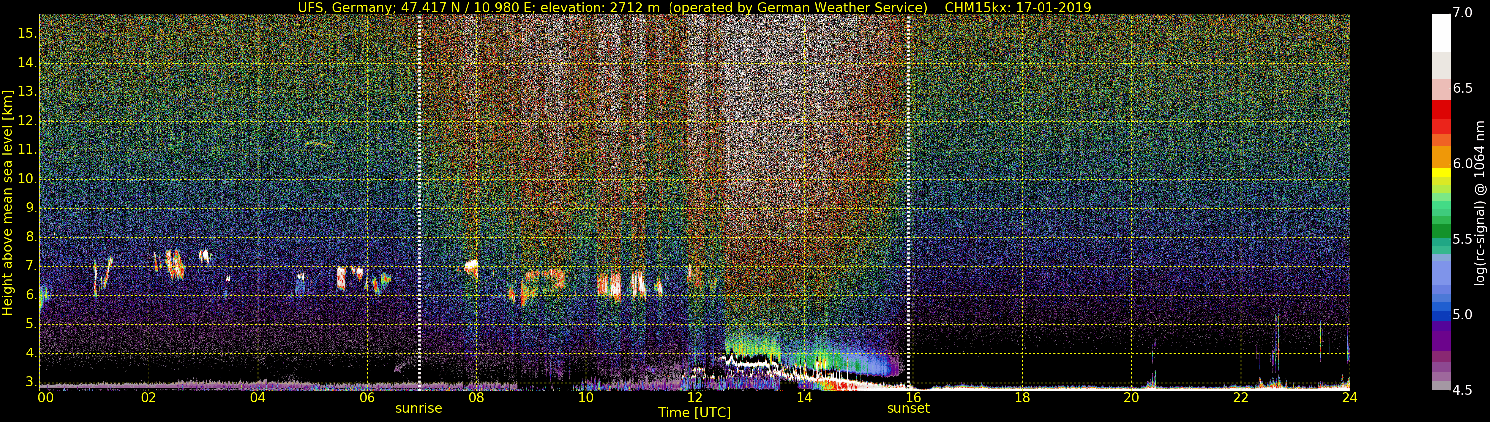Click the '5.0' colorbar tick value
Screen dimensions: 1490x422
click(1462, 314)
